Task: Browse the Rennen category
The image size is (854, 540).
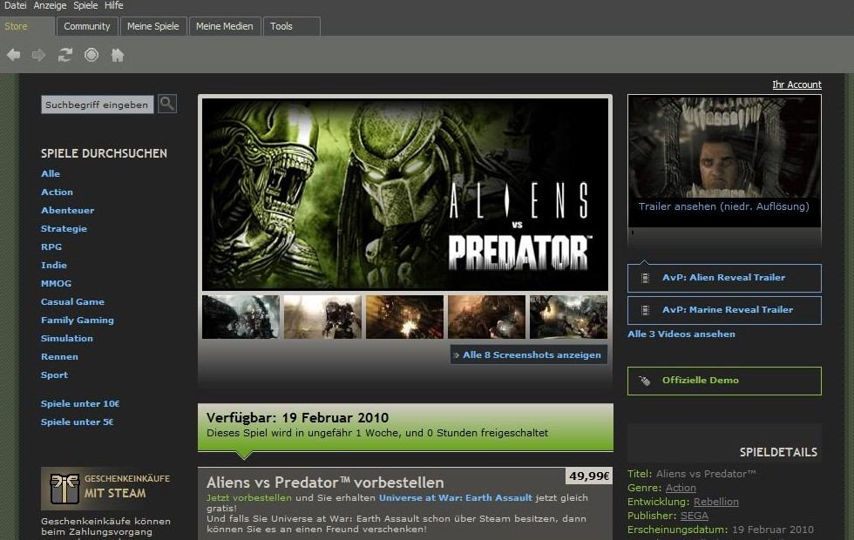Action: (x=59, y=356)
